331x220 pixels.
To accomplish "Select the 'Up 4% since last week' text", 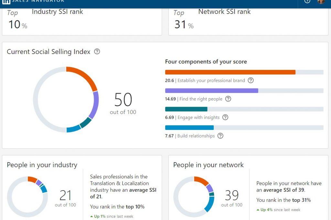I will point(278,210).
